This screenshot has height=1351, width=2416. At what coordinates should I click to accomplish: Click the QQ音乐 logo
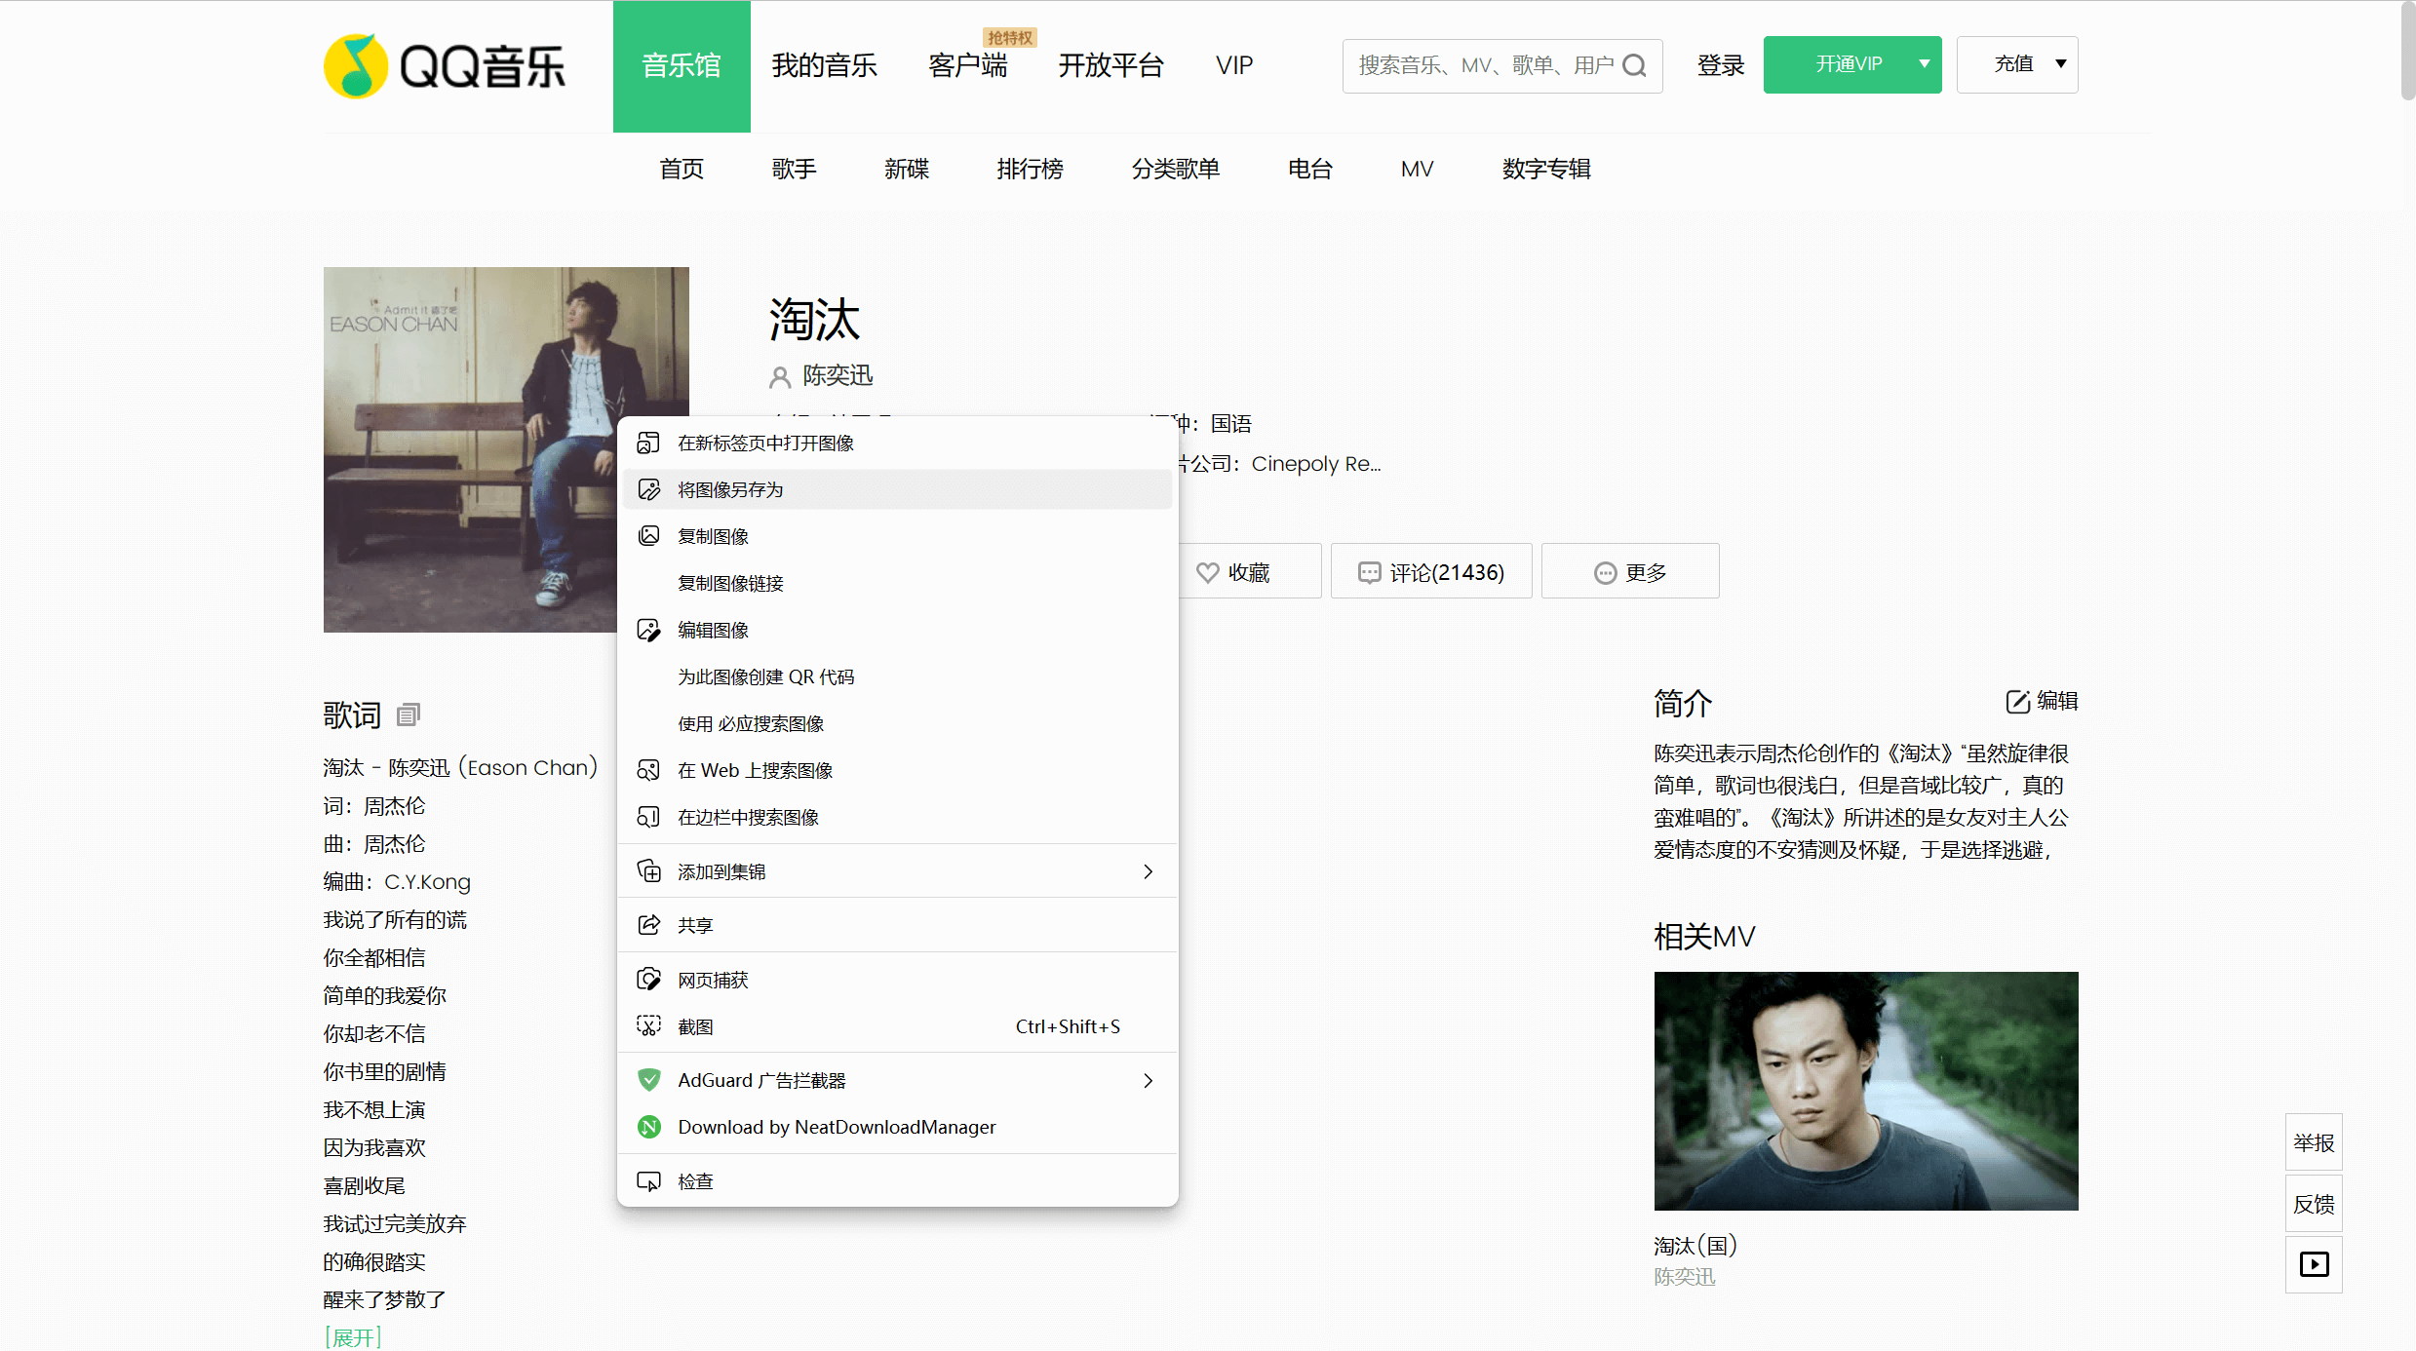click(x=445, y=66)
